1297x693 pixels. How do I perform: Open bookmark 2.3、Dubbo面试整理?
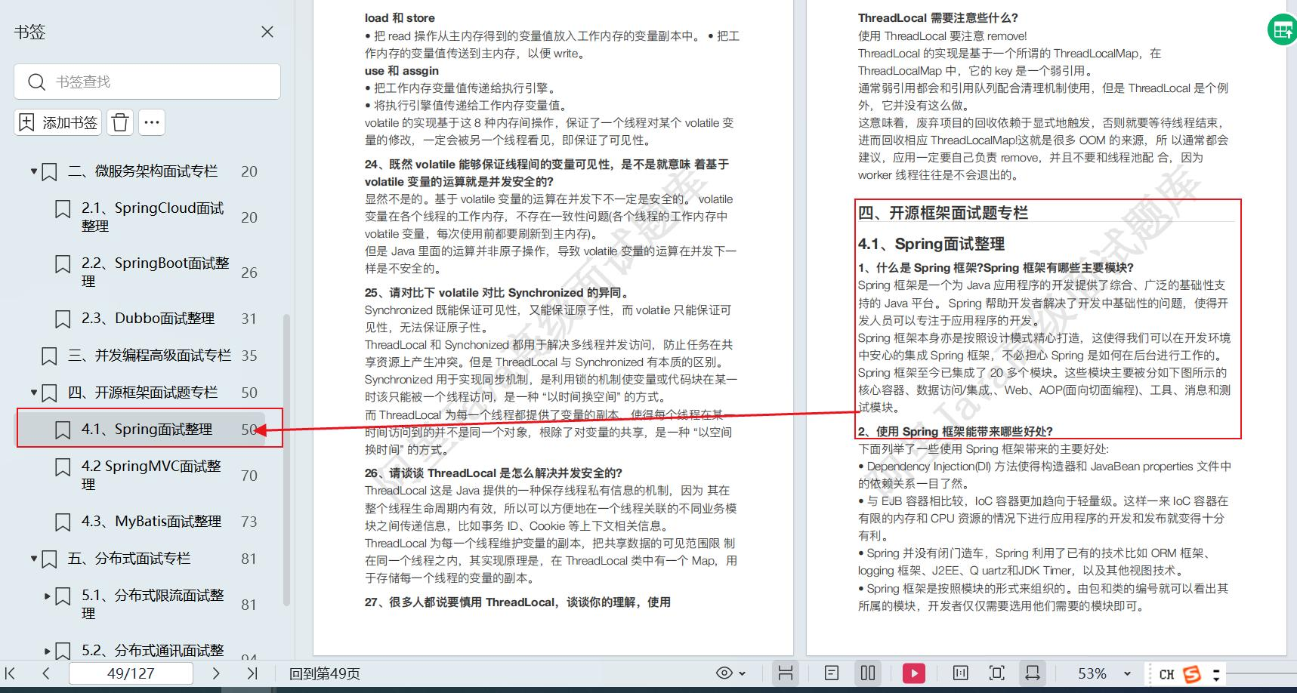(x=148, y=319)
